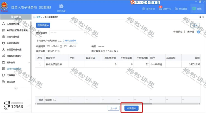Open Sogou toolbox grid icon

tap(158, 2)
